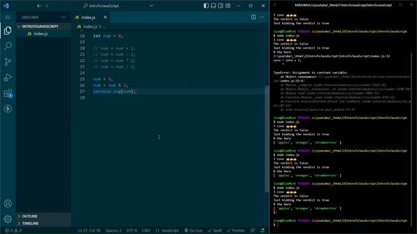417x234 pixels.
Task: Open the customize layout icon
Action: click(228, 6)
